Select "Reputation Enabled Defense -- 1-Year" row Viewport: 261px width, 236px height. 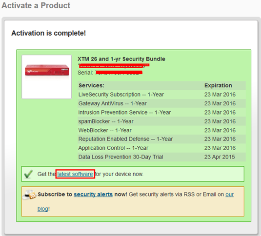[161, 139]
